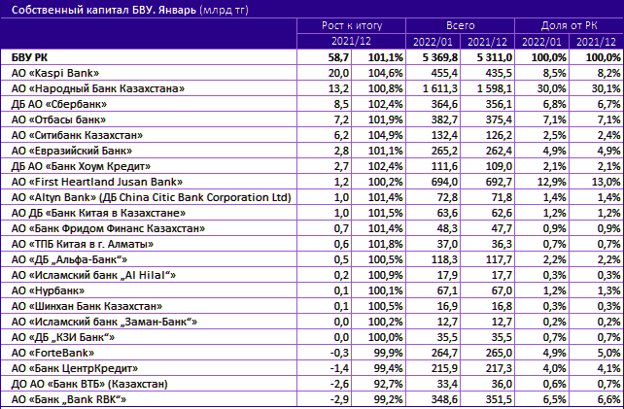Select the 'Доля от РК' column header

coord(569,26)
